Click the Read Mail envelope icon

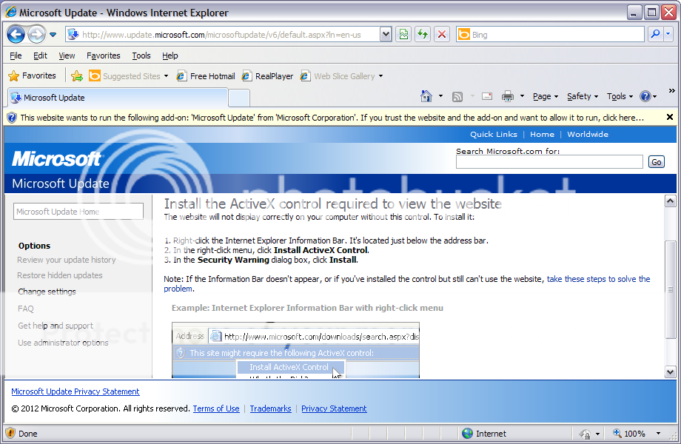click(487, 96)
